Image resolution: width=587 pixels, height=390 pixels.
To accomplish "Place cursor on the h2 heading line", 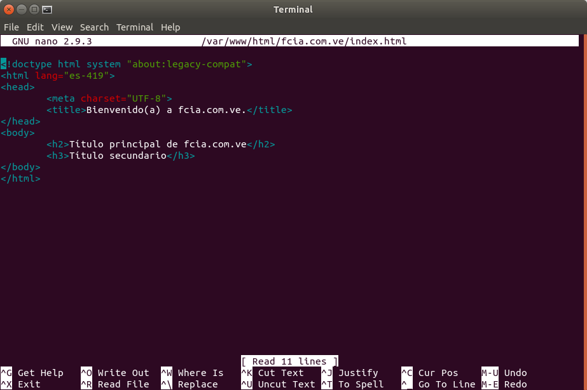I will coord(159,144).
